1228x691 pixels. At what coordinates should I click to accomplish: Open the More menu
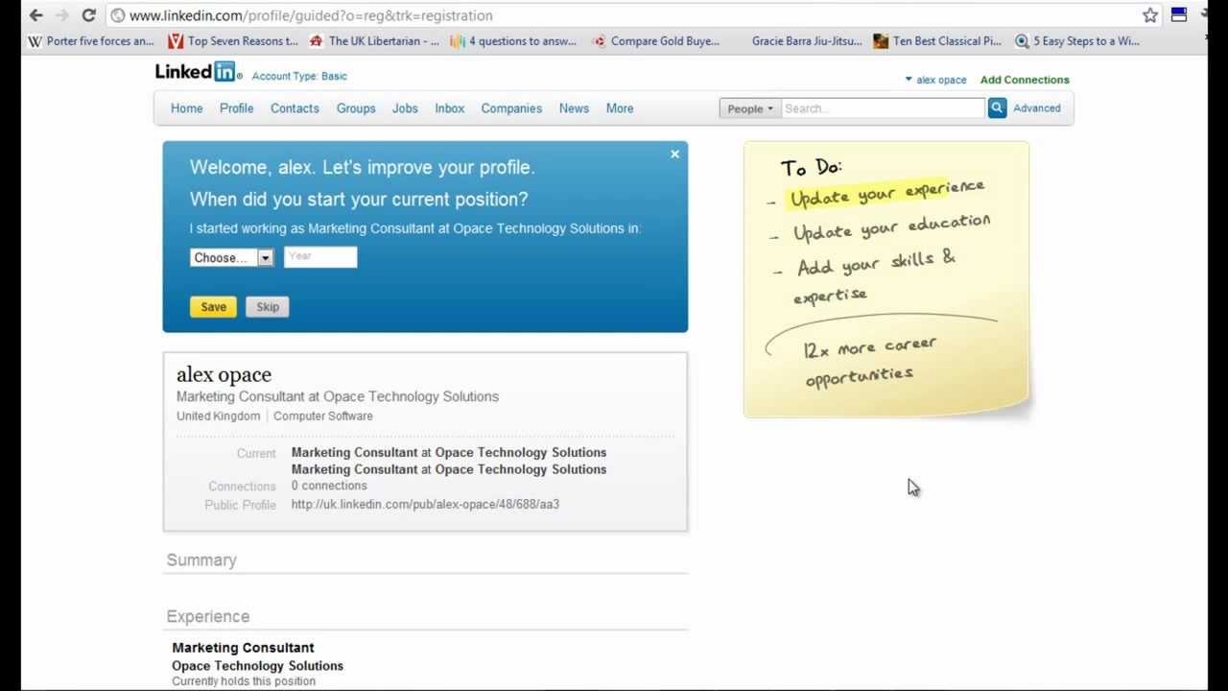pos(620,108)
